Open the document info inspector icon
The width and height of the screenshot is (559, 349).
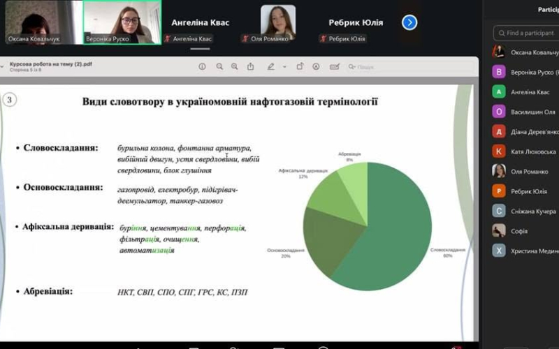tap(202, 66)
